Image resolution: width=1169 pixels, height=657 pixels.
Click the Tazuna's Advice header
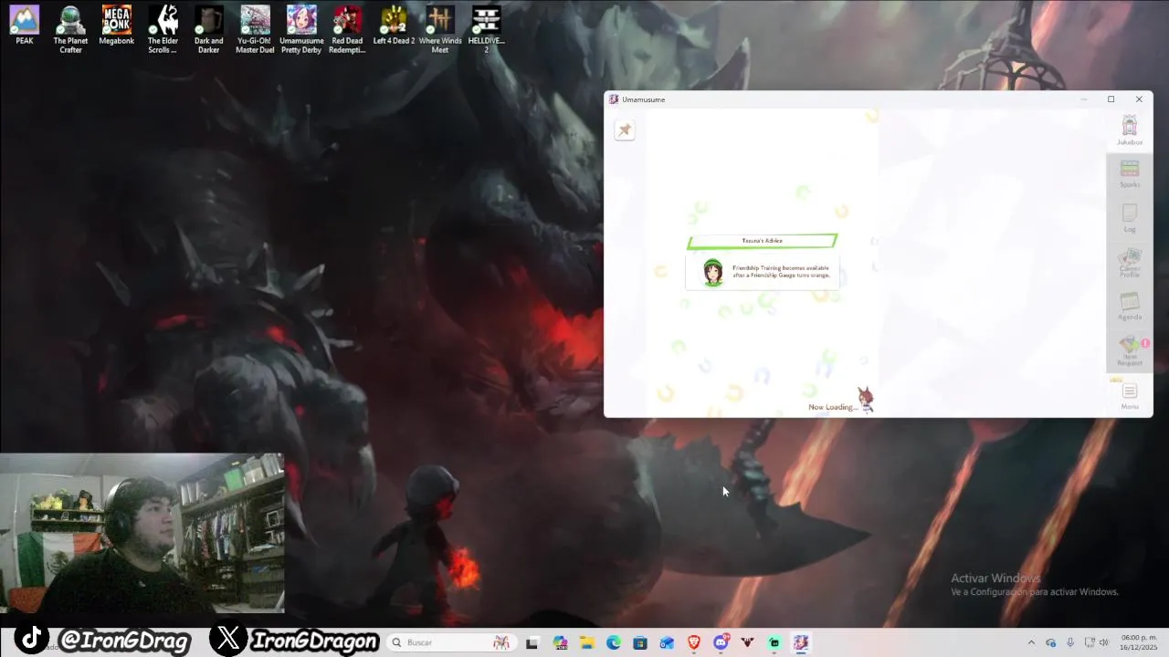tap(762, 241)
